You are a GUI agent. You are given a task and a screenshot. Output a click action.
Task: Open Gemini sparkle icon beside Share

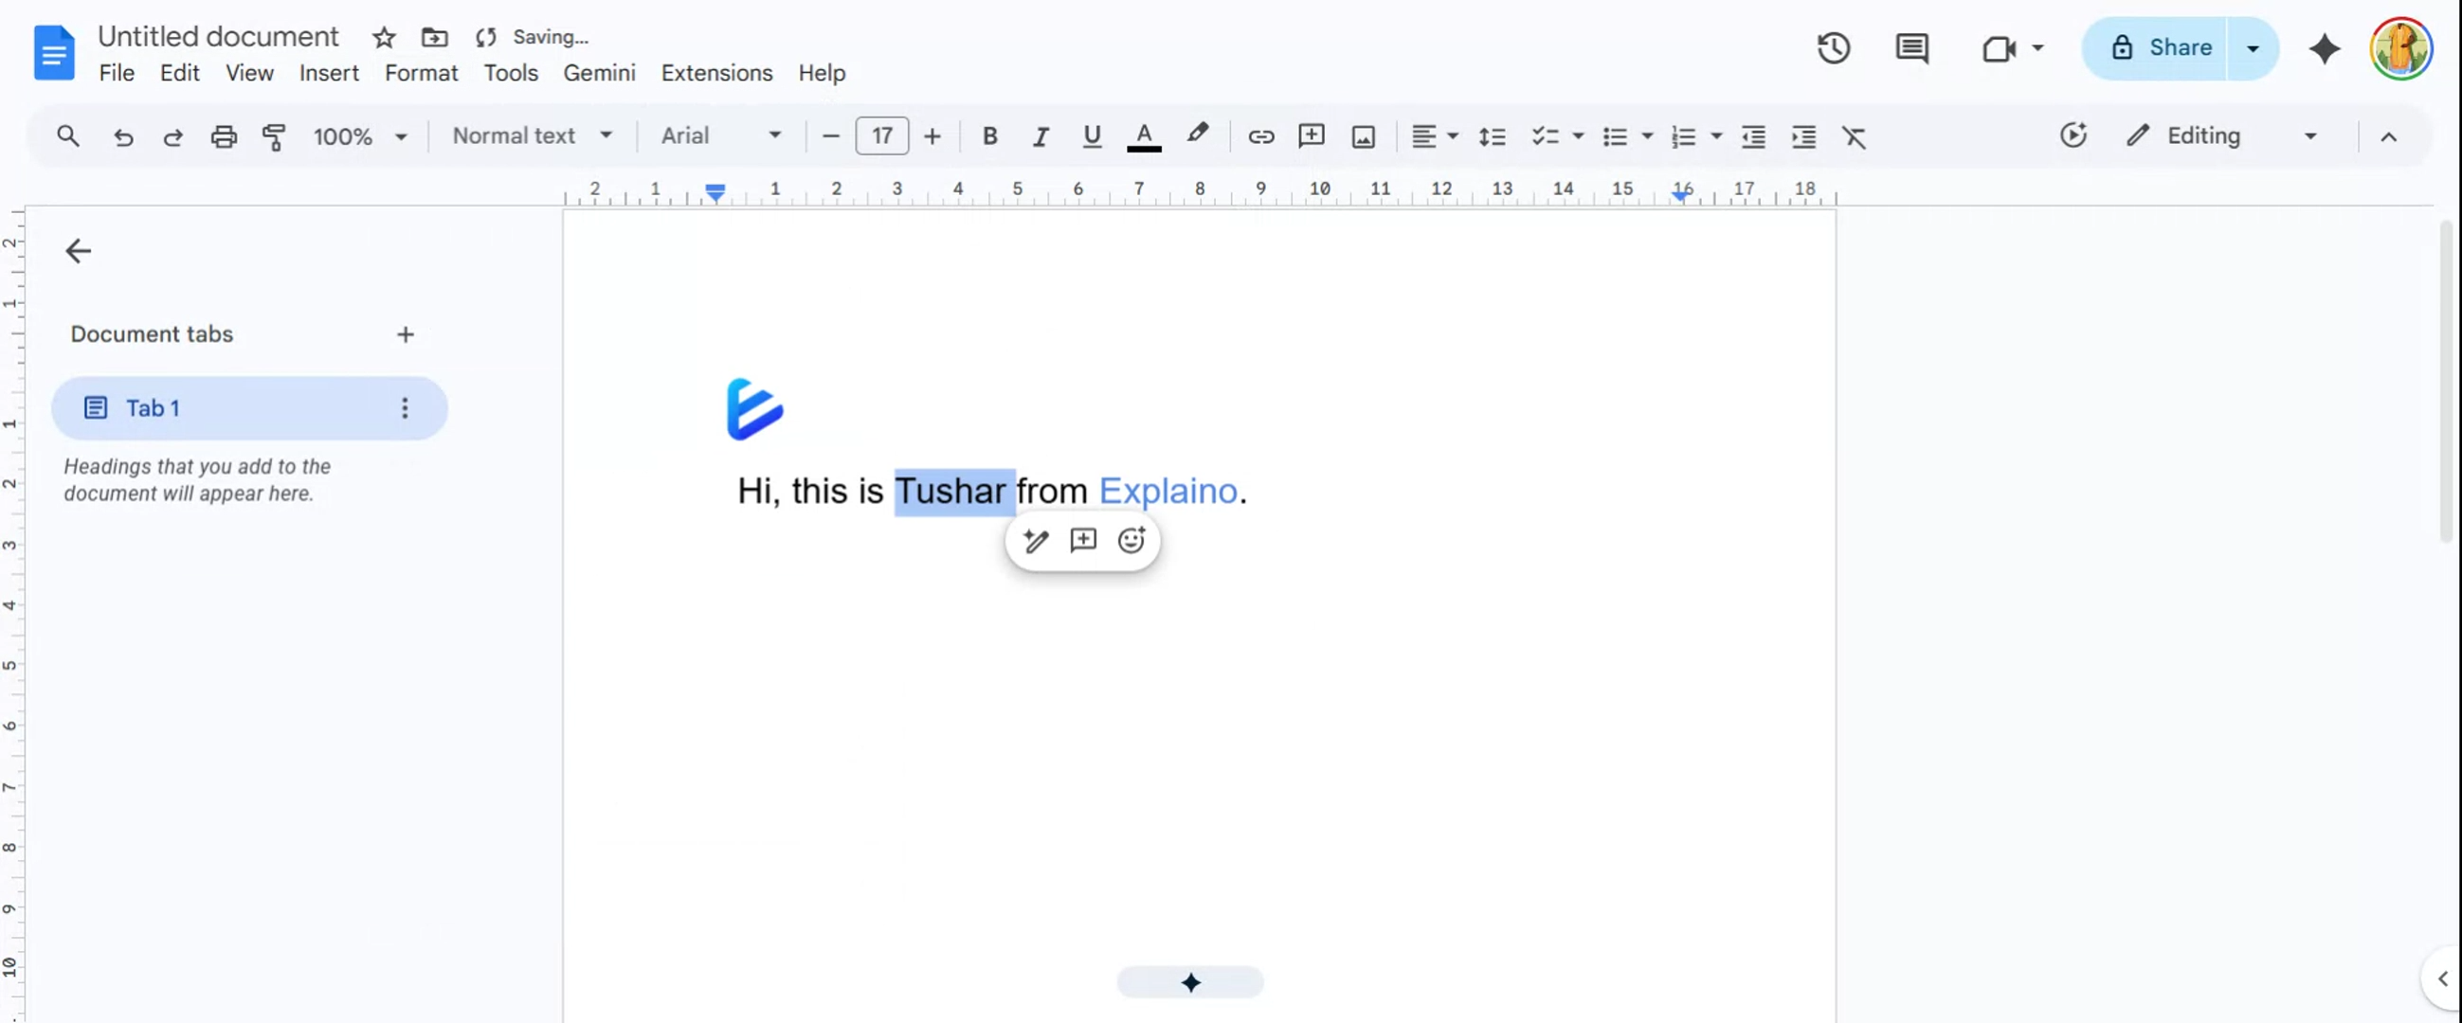[x=2325, y=47]
